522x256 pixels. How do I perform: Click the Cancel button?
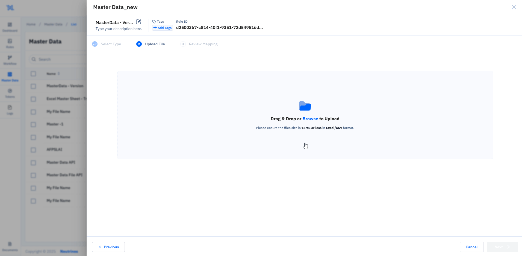point(472,247)
